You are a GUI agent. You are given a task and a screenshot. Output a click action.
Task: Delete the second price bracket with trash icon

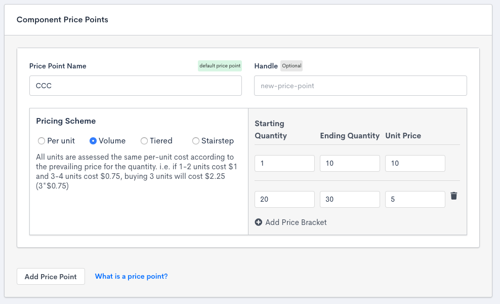click(454, 196)
